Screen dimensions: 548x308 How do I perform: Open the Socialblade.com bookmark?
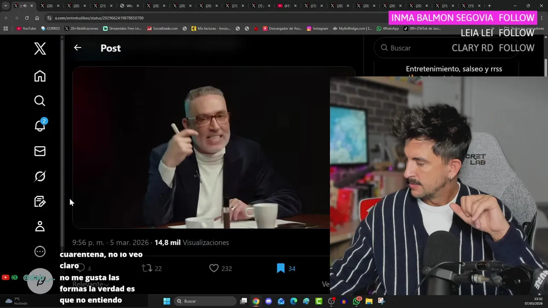coord(162,28)
